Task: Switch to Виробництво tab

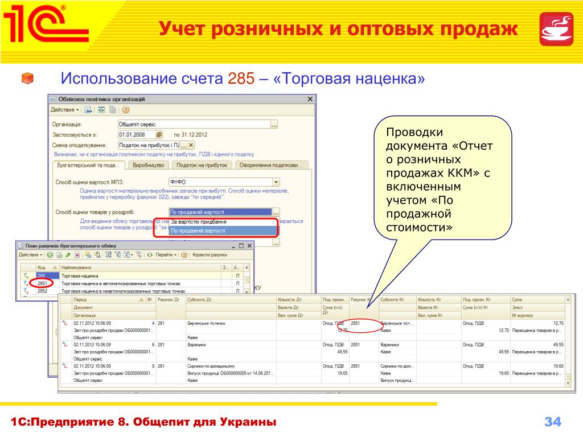Action: (148, 165)
